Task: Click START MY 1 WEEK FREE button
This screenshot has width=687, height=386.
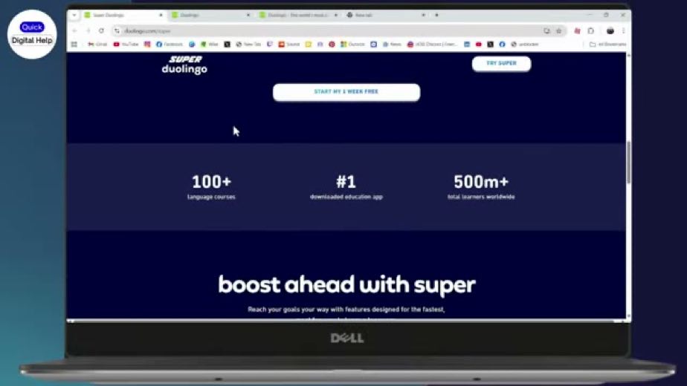Action: pos(346,92)
